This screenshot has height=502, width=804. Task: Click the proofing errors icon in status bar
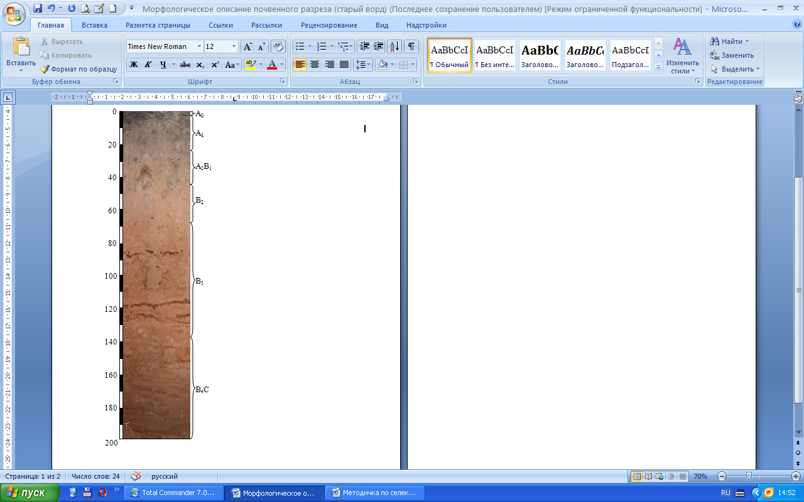point(136,476)
